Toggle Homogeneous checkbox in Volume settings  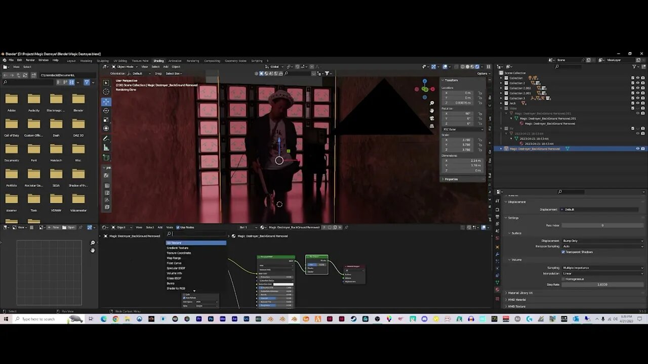[x=563, y=279]
